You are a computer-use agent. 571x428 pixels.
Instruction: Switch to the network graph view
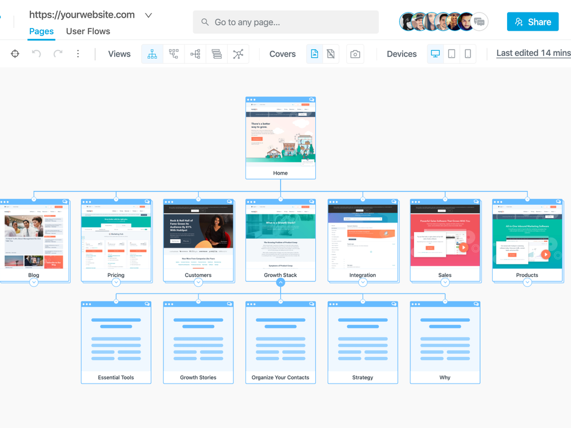pos(238,54)
